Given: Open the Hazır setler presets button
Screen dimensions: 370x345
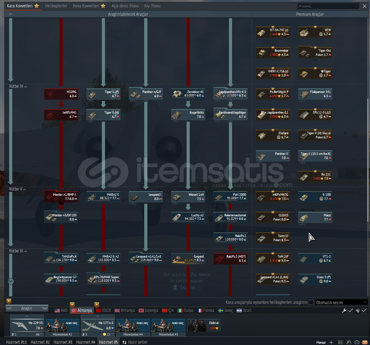Looking at the screenshot, I should (135, 342).
